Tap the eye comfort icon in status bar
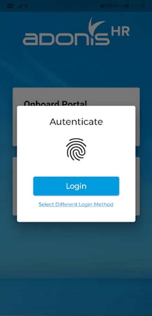The image size is (152, 316). (102, 6)
